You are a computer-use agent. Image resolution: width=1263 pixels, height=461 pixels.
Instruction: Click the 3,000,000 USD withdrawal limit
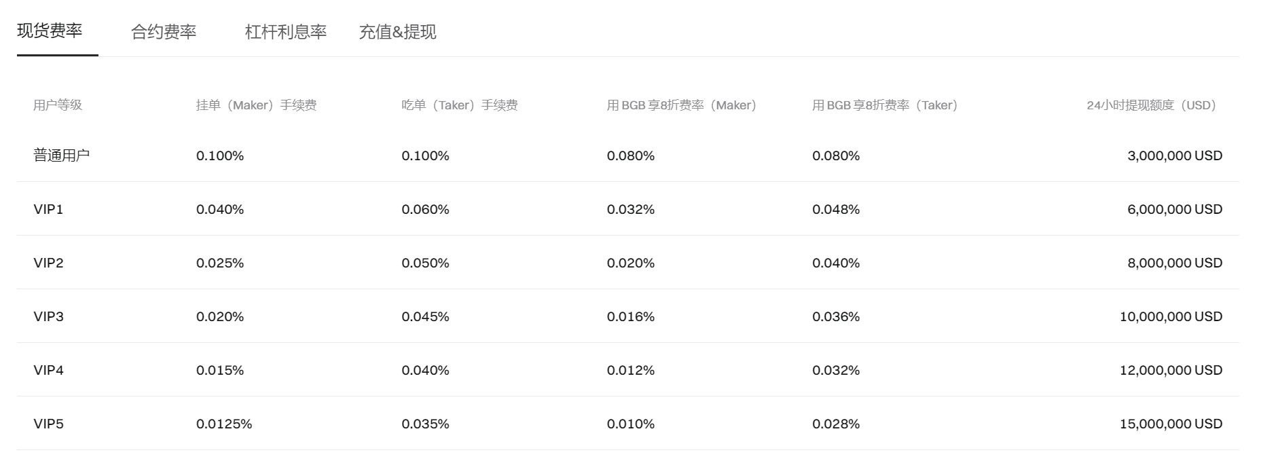tap(1175, 155)
